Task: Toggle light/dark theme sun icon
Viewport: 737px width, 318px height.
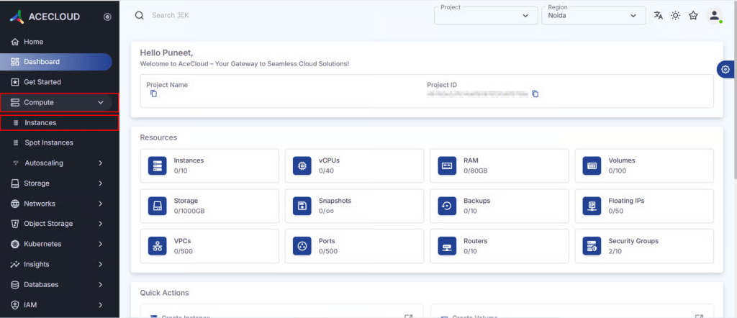Action: pos(676,16)
